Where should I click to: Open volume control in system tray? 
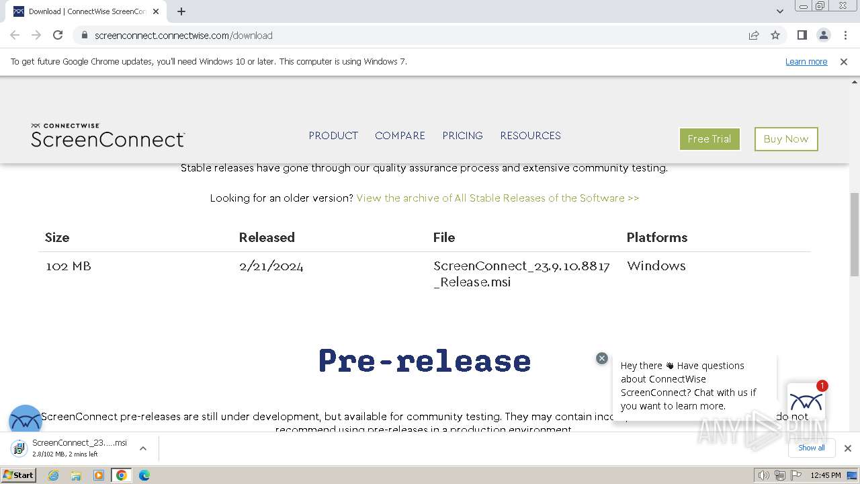click(x=764, y=475)
